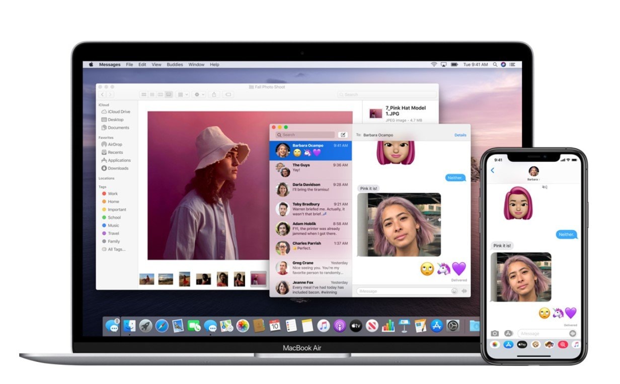Open the Finder Action gear dropdown
The width and height of the screenshot is (620, 384).
point(199,94)
